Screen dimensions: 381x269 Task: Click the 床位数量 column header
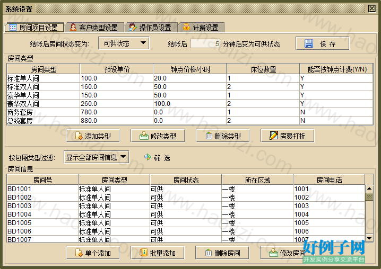[x=263, y=69]
